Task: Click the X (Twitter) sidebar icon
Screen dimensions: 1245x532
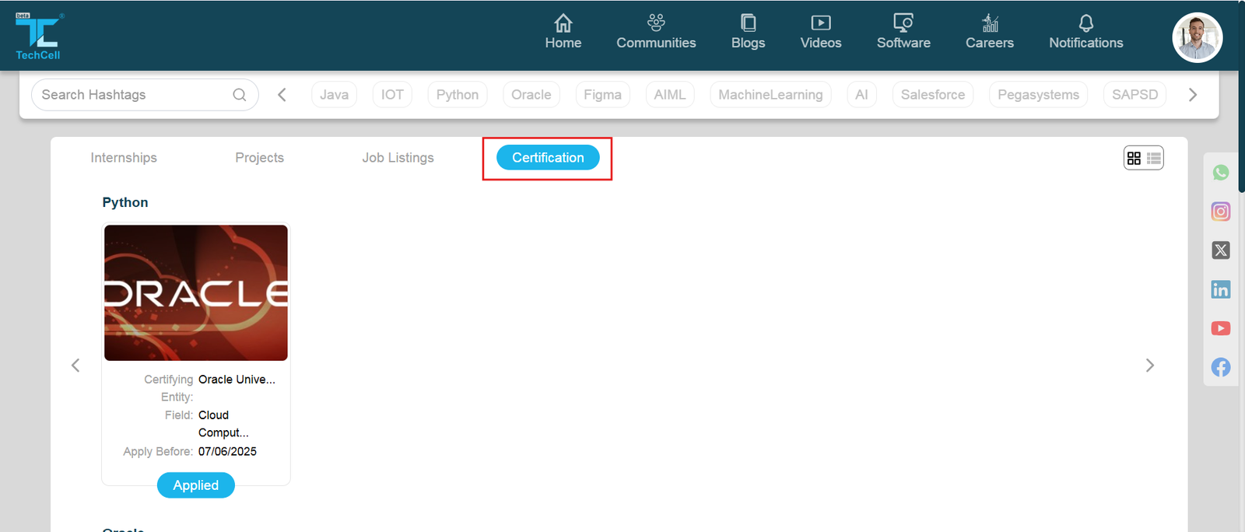Action: coord(1220,250)
